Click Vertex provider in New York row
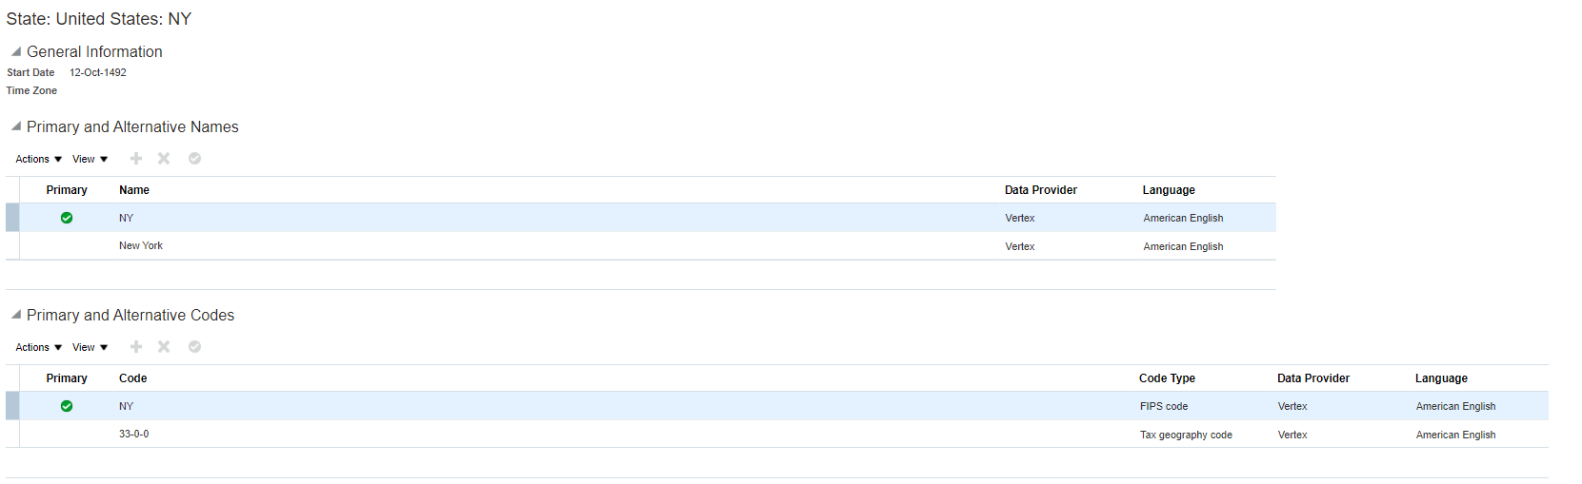Image resolution: width=1582 pixels, height=484 pixels. coord(1020,246)
